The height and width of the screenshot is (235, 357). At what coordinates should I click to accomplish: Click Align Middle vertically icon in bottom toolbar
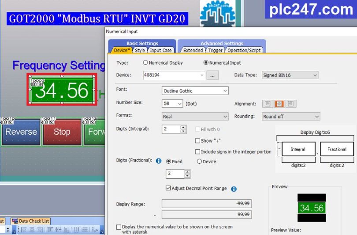coord(58,230)
